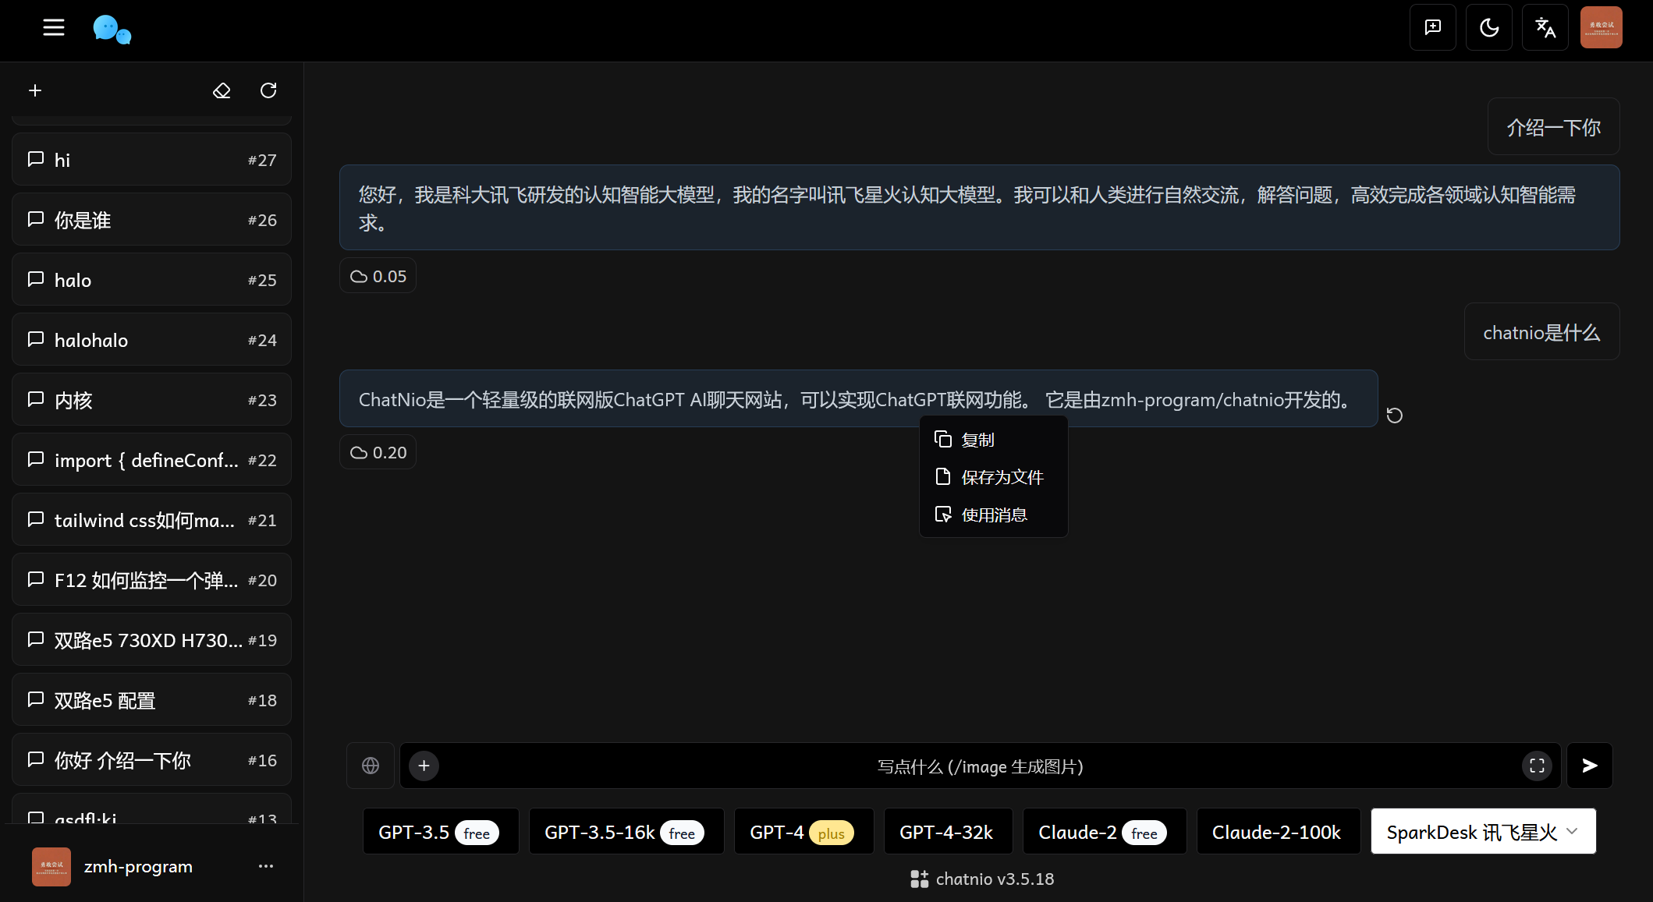
Task: Open the SparkDesk 讯飞星火 model dropdown
Action: (x=1483, y=832)
